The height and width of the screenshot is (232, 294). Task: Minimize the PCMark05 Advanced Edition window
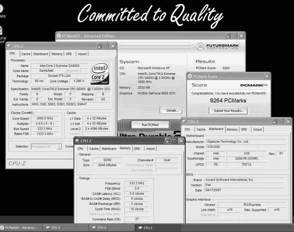228,36
